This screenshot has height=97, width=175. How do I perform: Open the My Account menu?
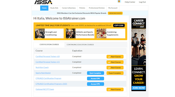click(x=113, y=8)
